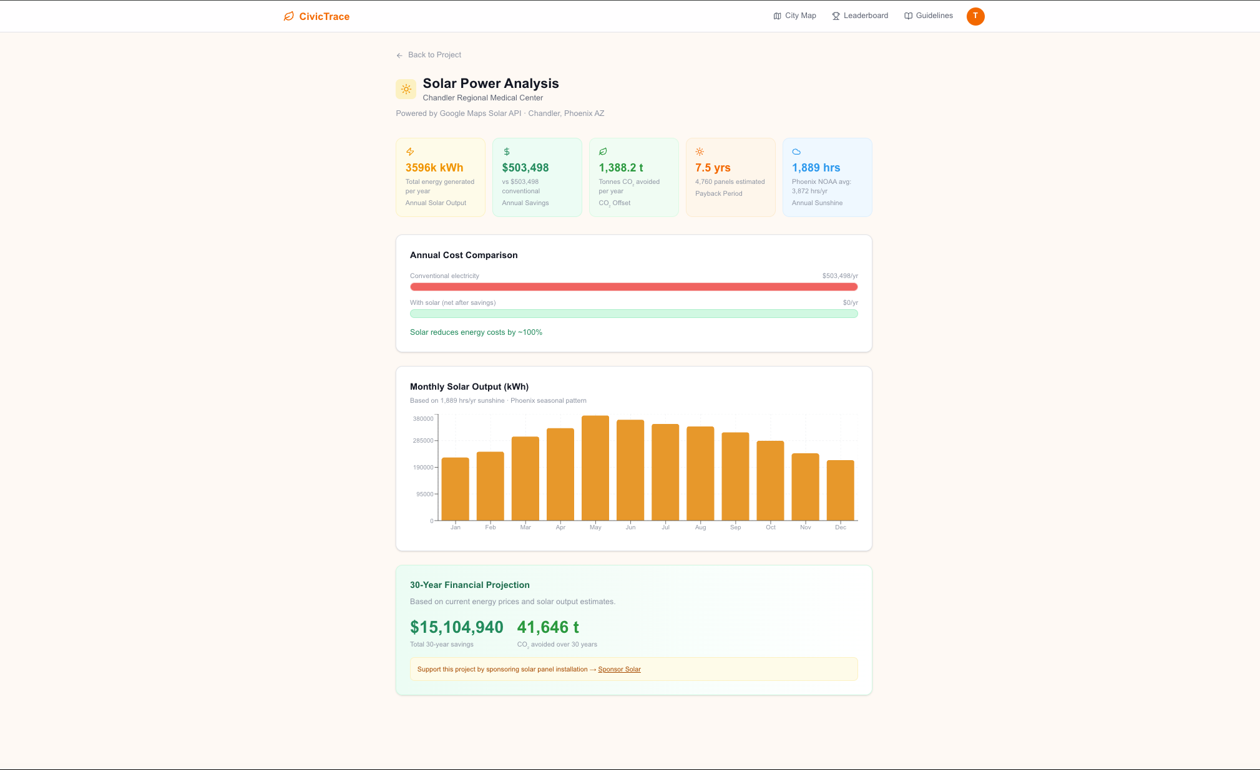Screen dimensions: 1260x770
Task: Click the May bar in monthly output chart
Action: click(x=595, y=468)
